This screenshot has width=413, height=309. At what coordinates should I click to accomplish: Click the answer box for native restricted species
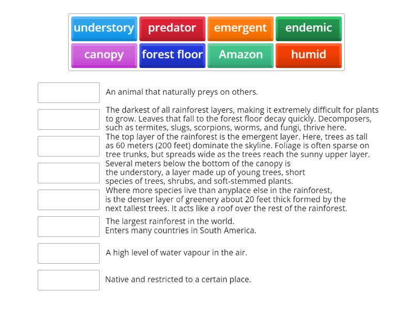[69, 280]
